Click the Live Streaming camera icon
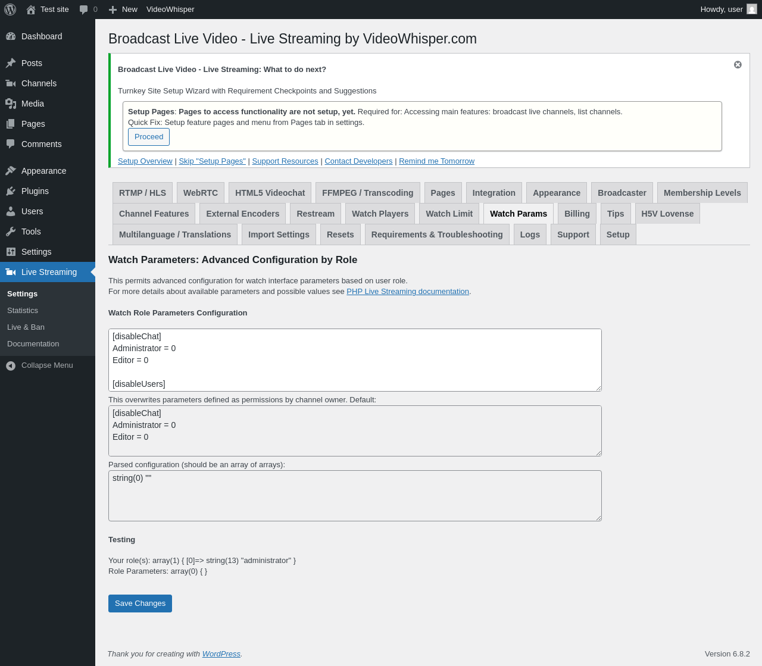The image size is (762, 666). point(11,272)
